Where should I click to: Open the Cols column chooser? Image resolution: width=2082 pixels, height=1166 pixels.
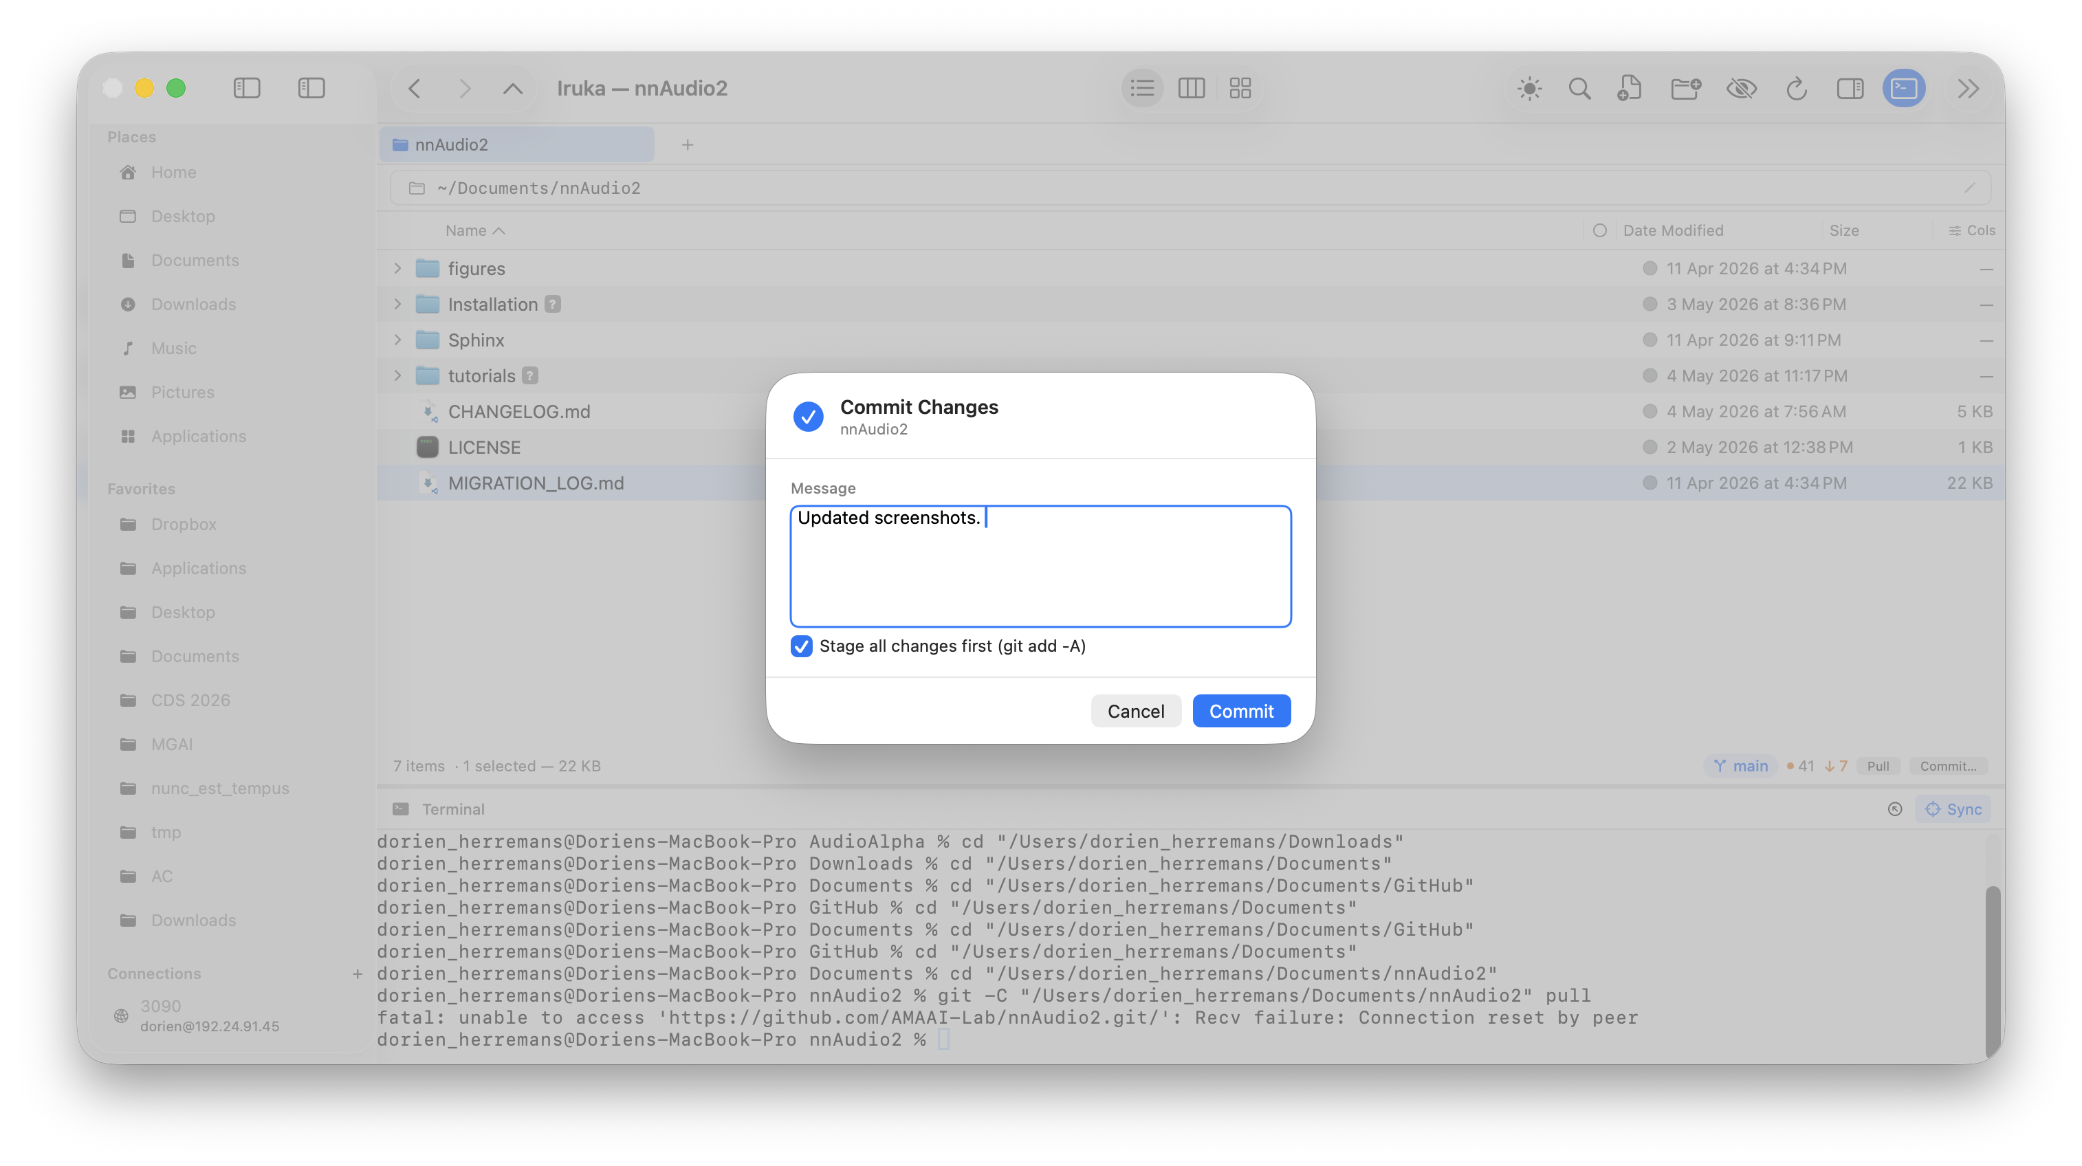[1972, 230]
